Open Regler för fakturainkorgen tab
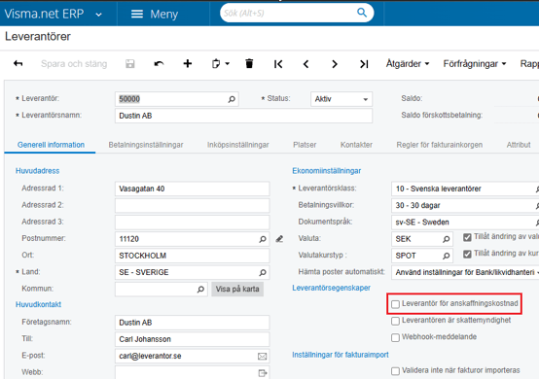 click(440, 145)
